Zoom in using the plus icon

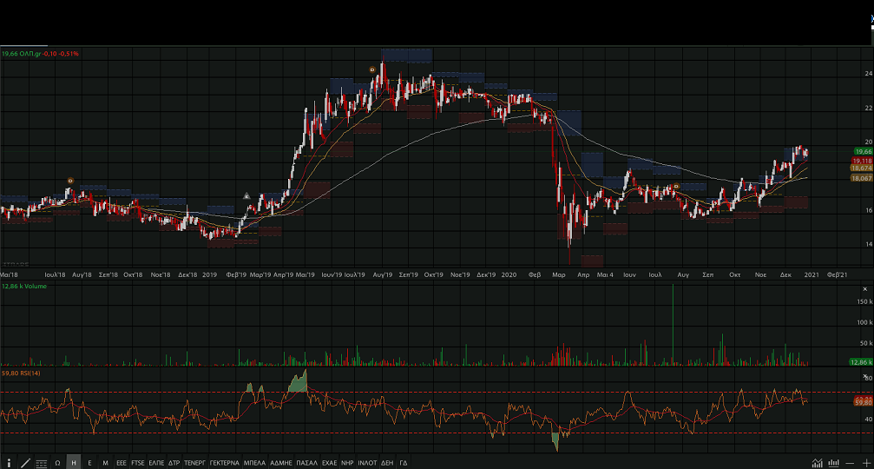click(x=865, y=463)
